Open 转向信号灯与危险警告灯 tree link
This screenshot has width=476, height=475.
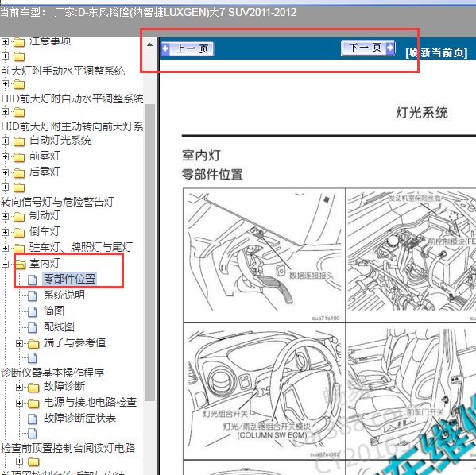coord(57,202)
